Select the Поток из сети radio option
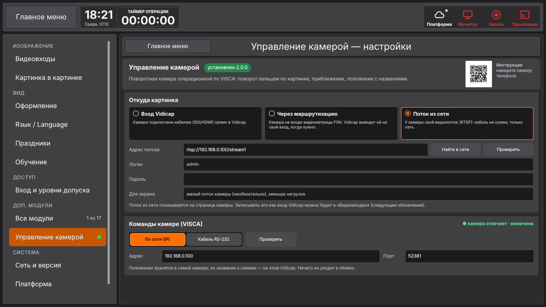Viewport: 546px width, 307px height. point(467,123)
